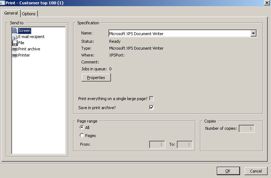Viewport: 271px width, 178px height.
Task: Uncheck Save in print archive
Action: [x=151, y=107]
